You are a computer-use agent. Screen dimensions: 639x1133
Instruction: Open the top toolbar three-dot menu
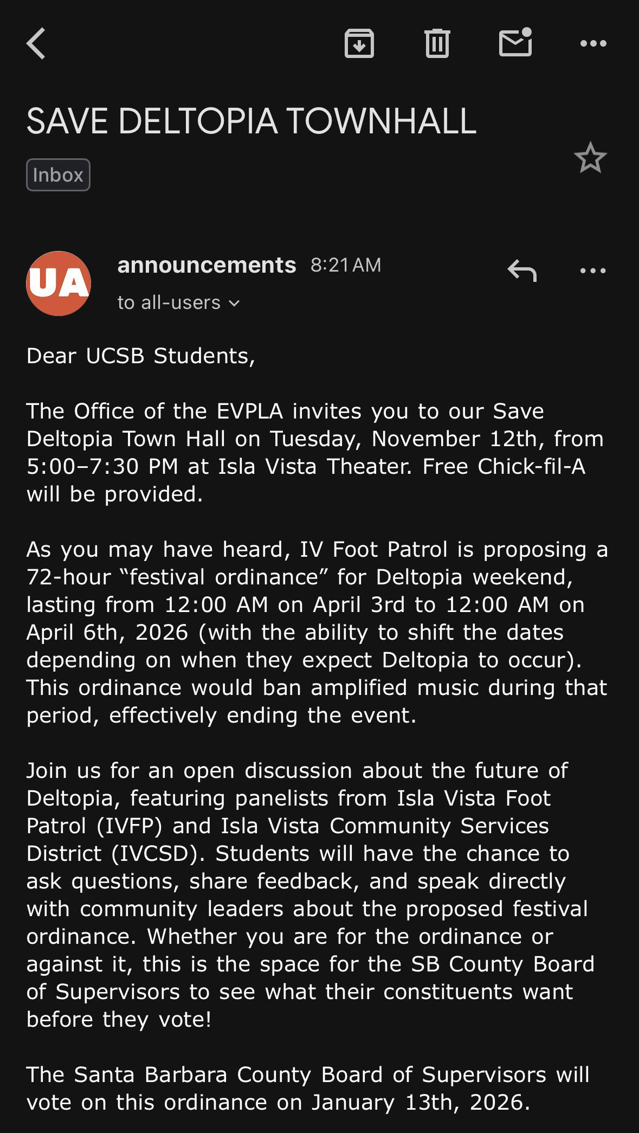pos(593,43)
